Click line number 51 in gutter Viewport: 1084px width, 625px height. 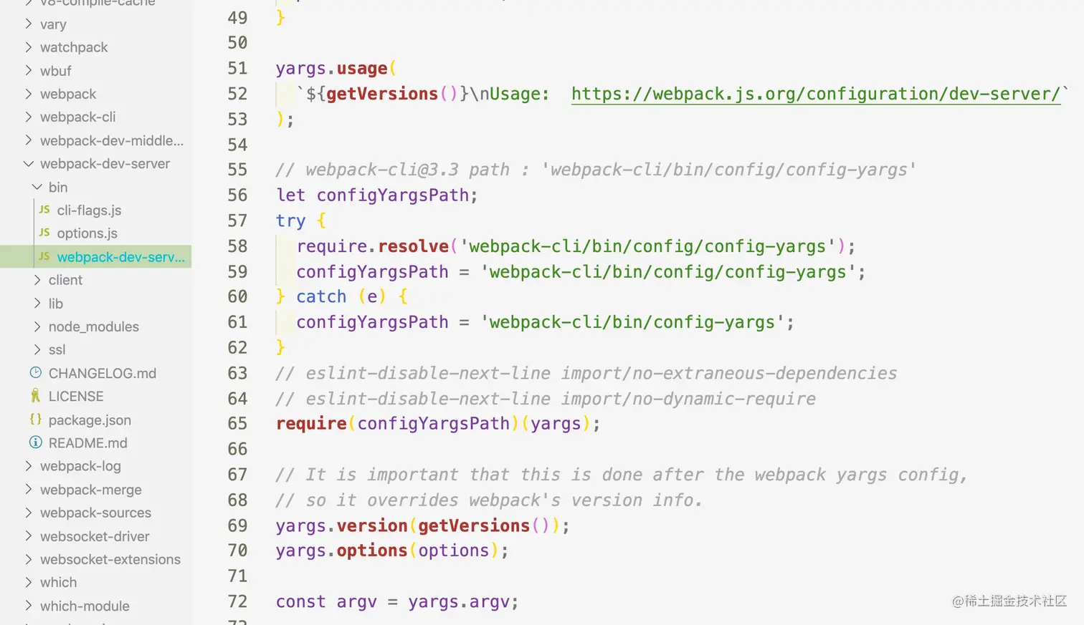pyautogui.click(x=237, y=68)
